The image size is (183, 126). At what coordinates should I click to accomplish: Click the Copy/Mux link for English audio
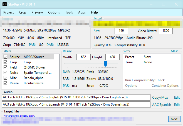(160, 98)
